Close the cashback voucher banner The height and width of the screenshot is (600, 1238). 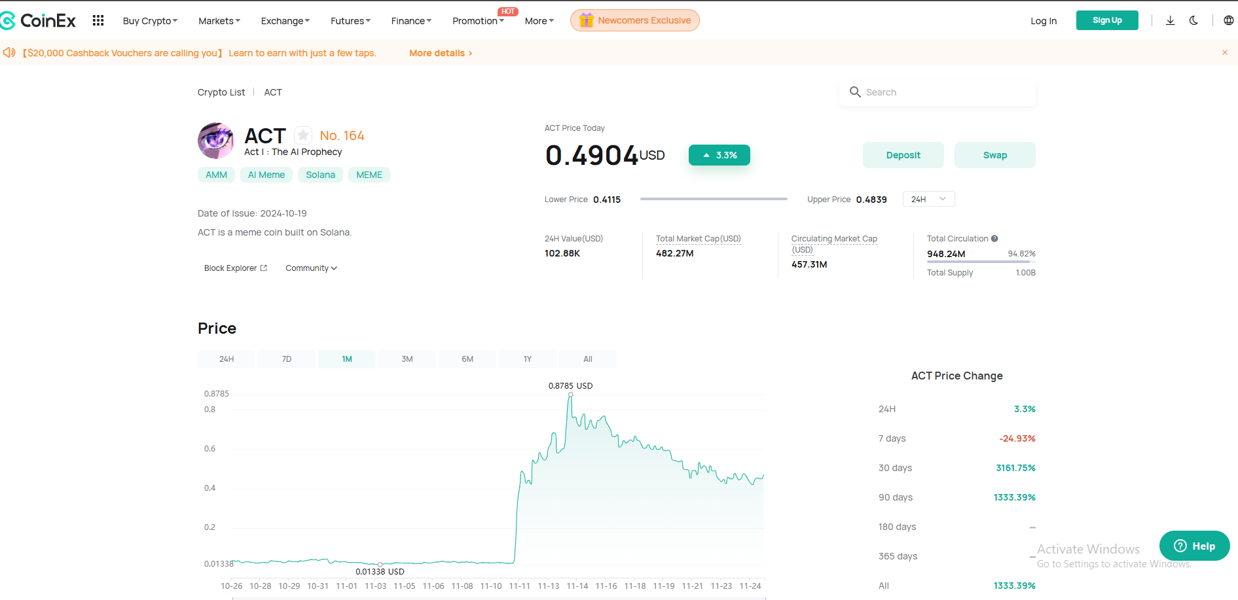[1224, 52]
